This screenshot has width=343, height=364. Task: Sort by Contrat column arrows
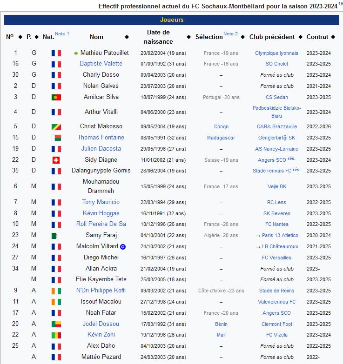tap(333, 37)
